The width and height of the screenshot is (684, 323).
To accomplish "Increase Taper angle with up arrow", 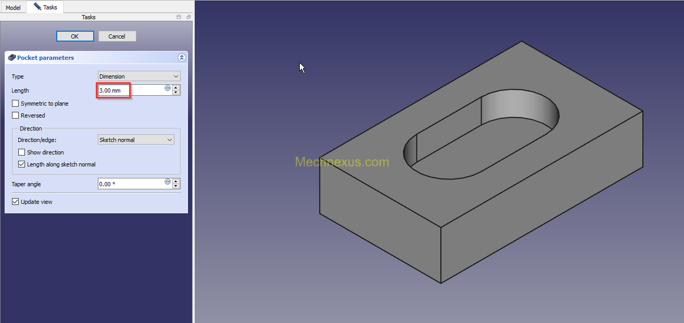I will pyautogui.click(x=176, y=182).
